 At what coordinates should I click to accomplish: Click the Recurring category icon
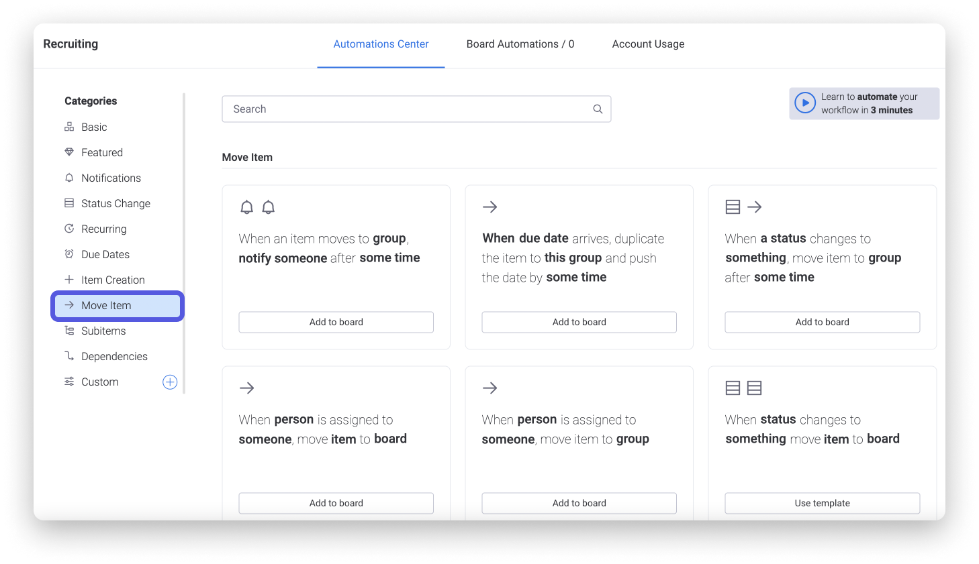point(69,229)
